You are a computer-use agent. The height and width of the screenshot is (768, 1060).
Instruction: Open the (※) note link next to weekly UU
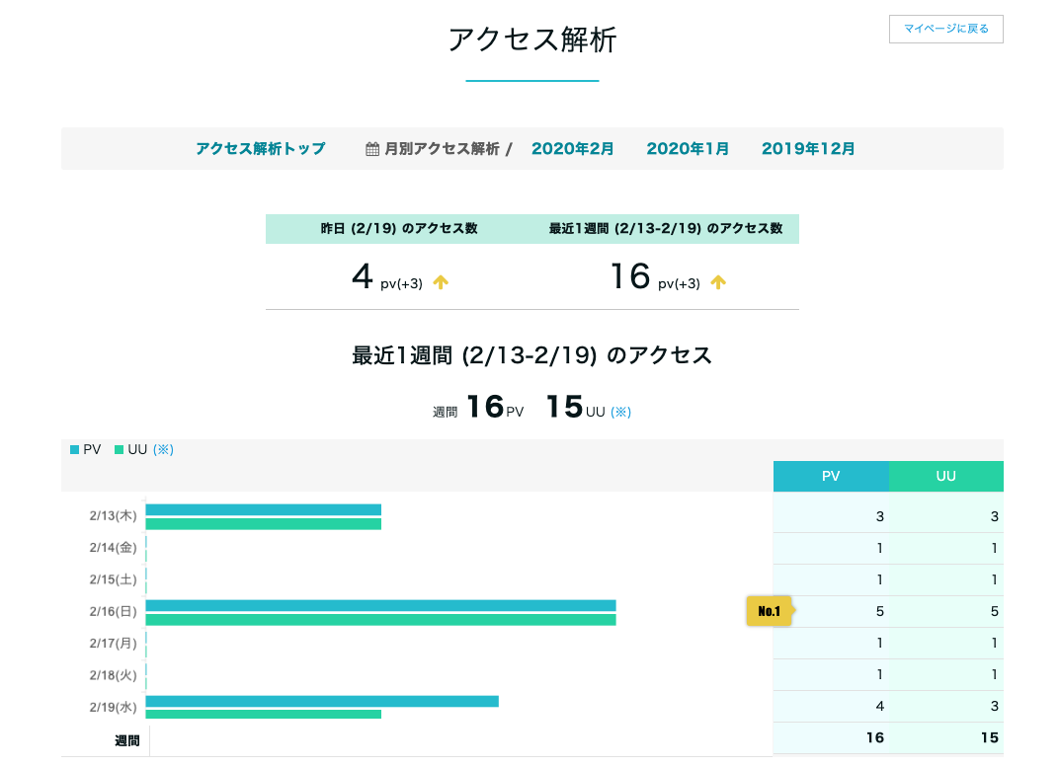point(620,411)
